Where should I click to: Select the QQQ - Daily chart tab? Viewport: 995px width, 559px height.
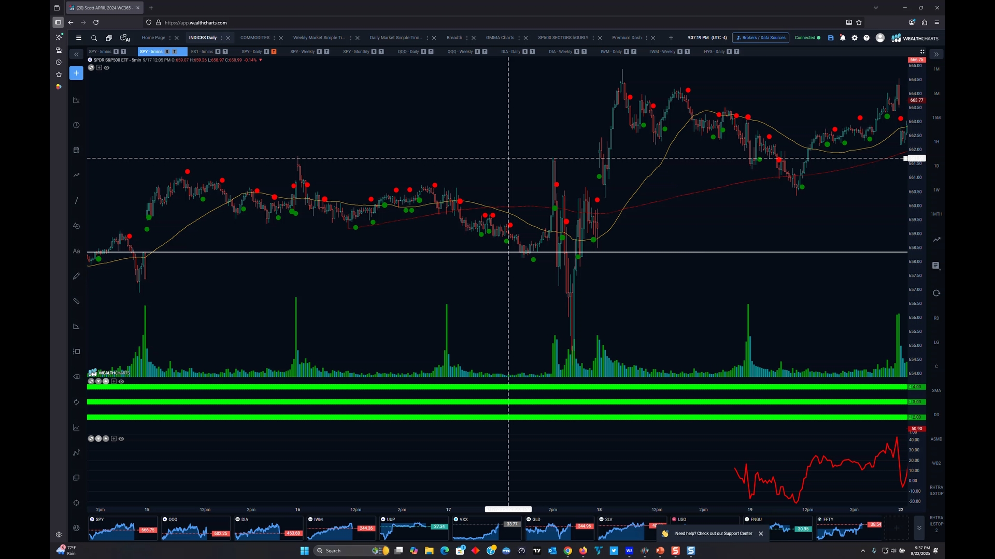coord(408,52)
